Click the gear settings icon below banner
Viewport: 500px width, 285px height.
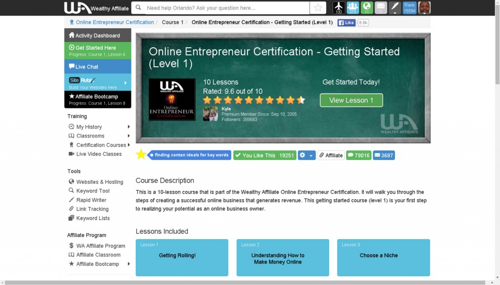tap(302, 155)
